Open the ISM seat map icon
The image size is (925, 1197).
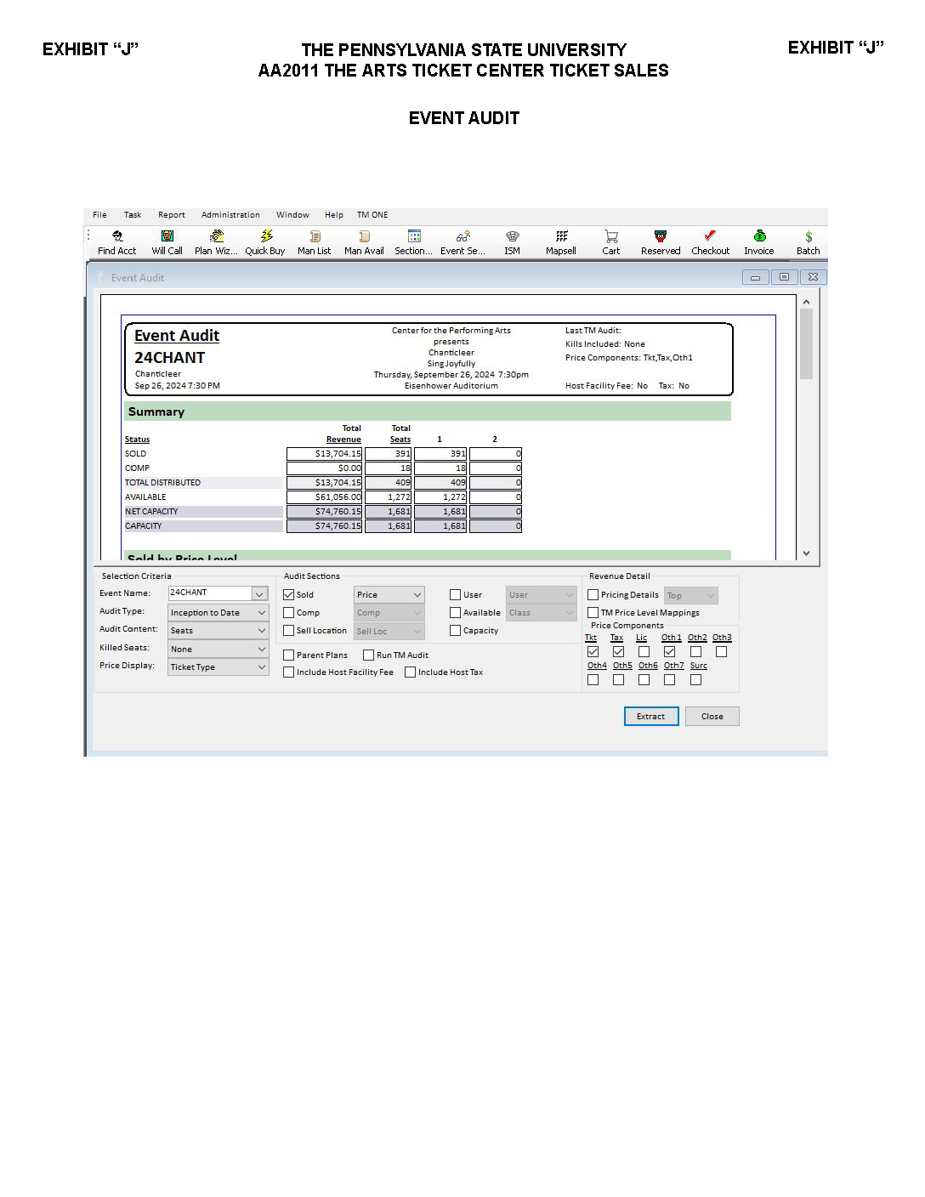(512, 242)
